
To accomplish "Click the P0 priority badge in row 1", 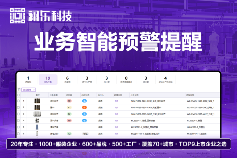I will point(69,101).
